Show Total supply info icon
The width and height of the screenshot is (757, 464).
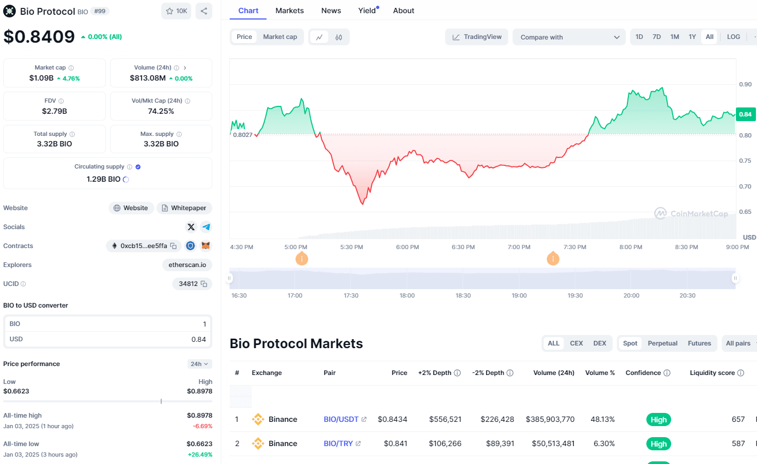[72, 134]
